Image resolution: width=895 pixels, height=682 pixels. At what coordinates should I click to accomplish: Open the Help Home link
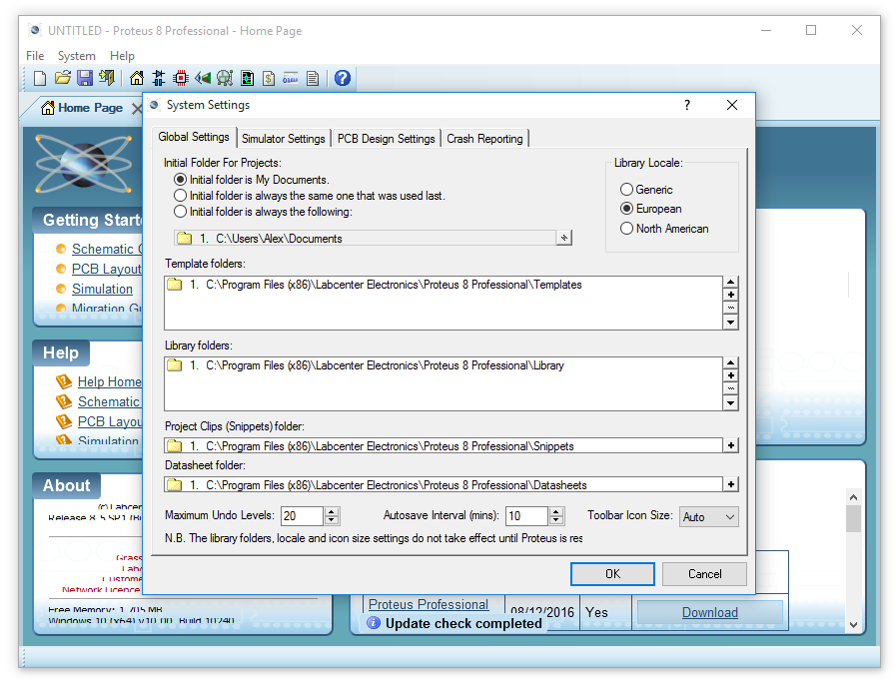tap(110, 381)
